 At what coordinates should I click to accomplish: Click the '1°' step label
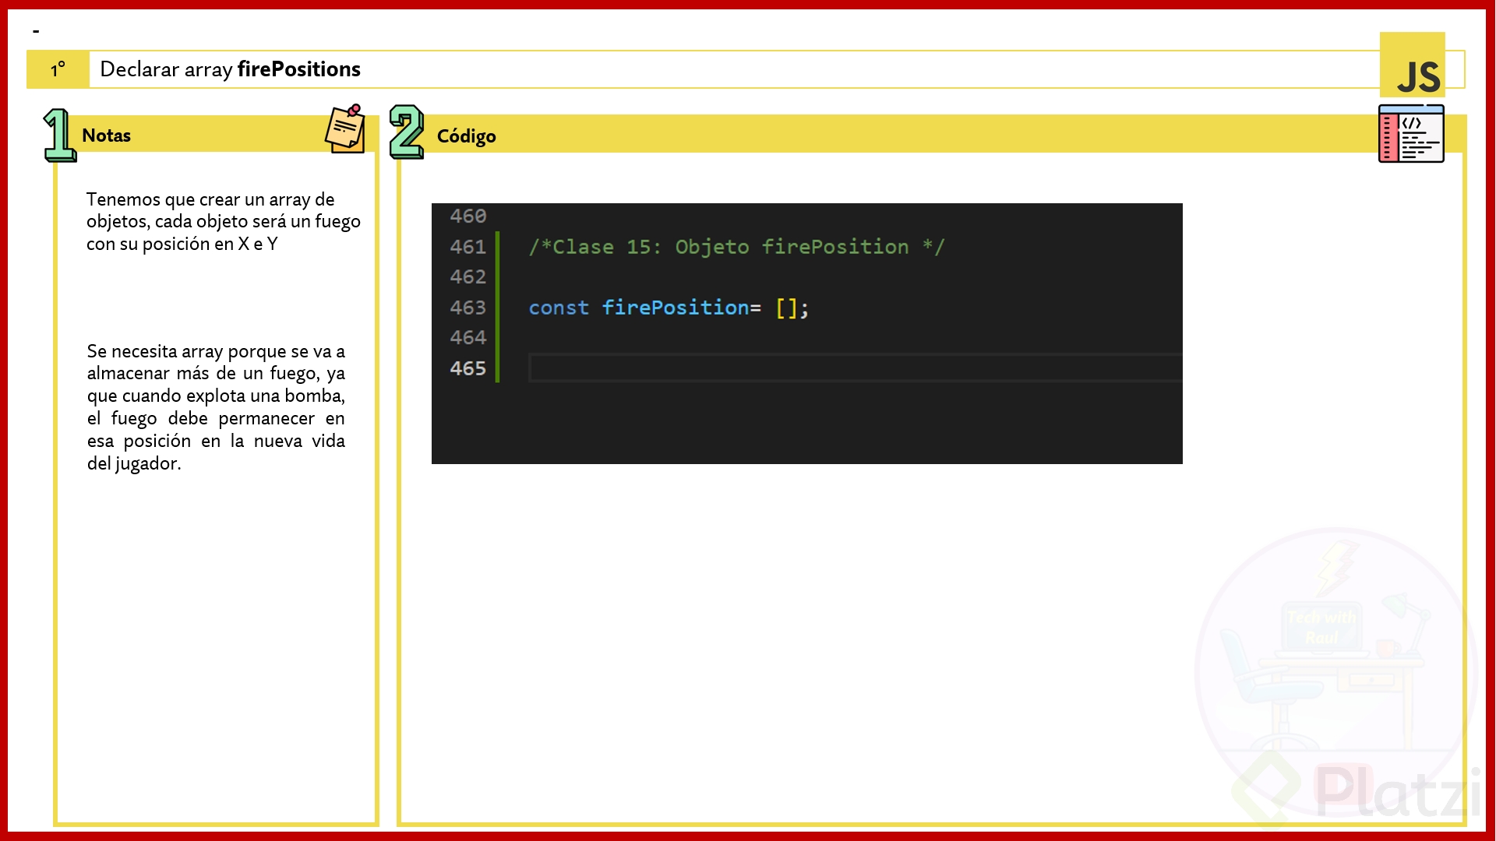click(x=58, y=69)
